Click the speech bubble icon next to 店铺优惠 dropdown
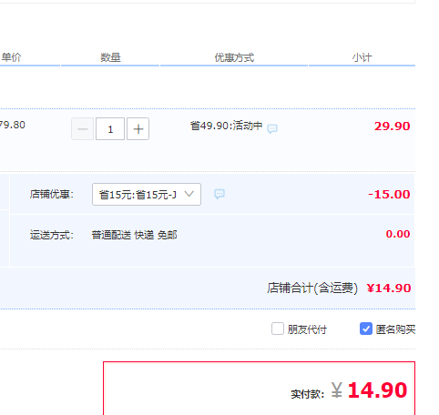 pyautogui.click(x=219, y=194)
